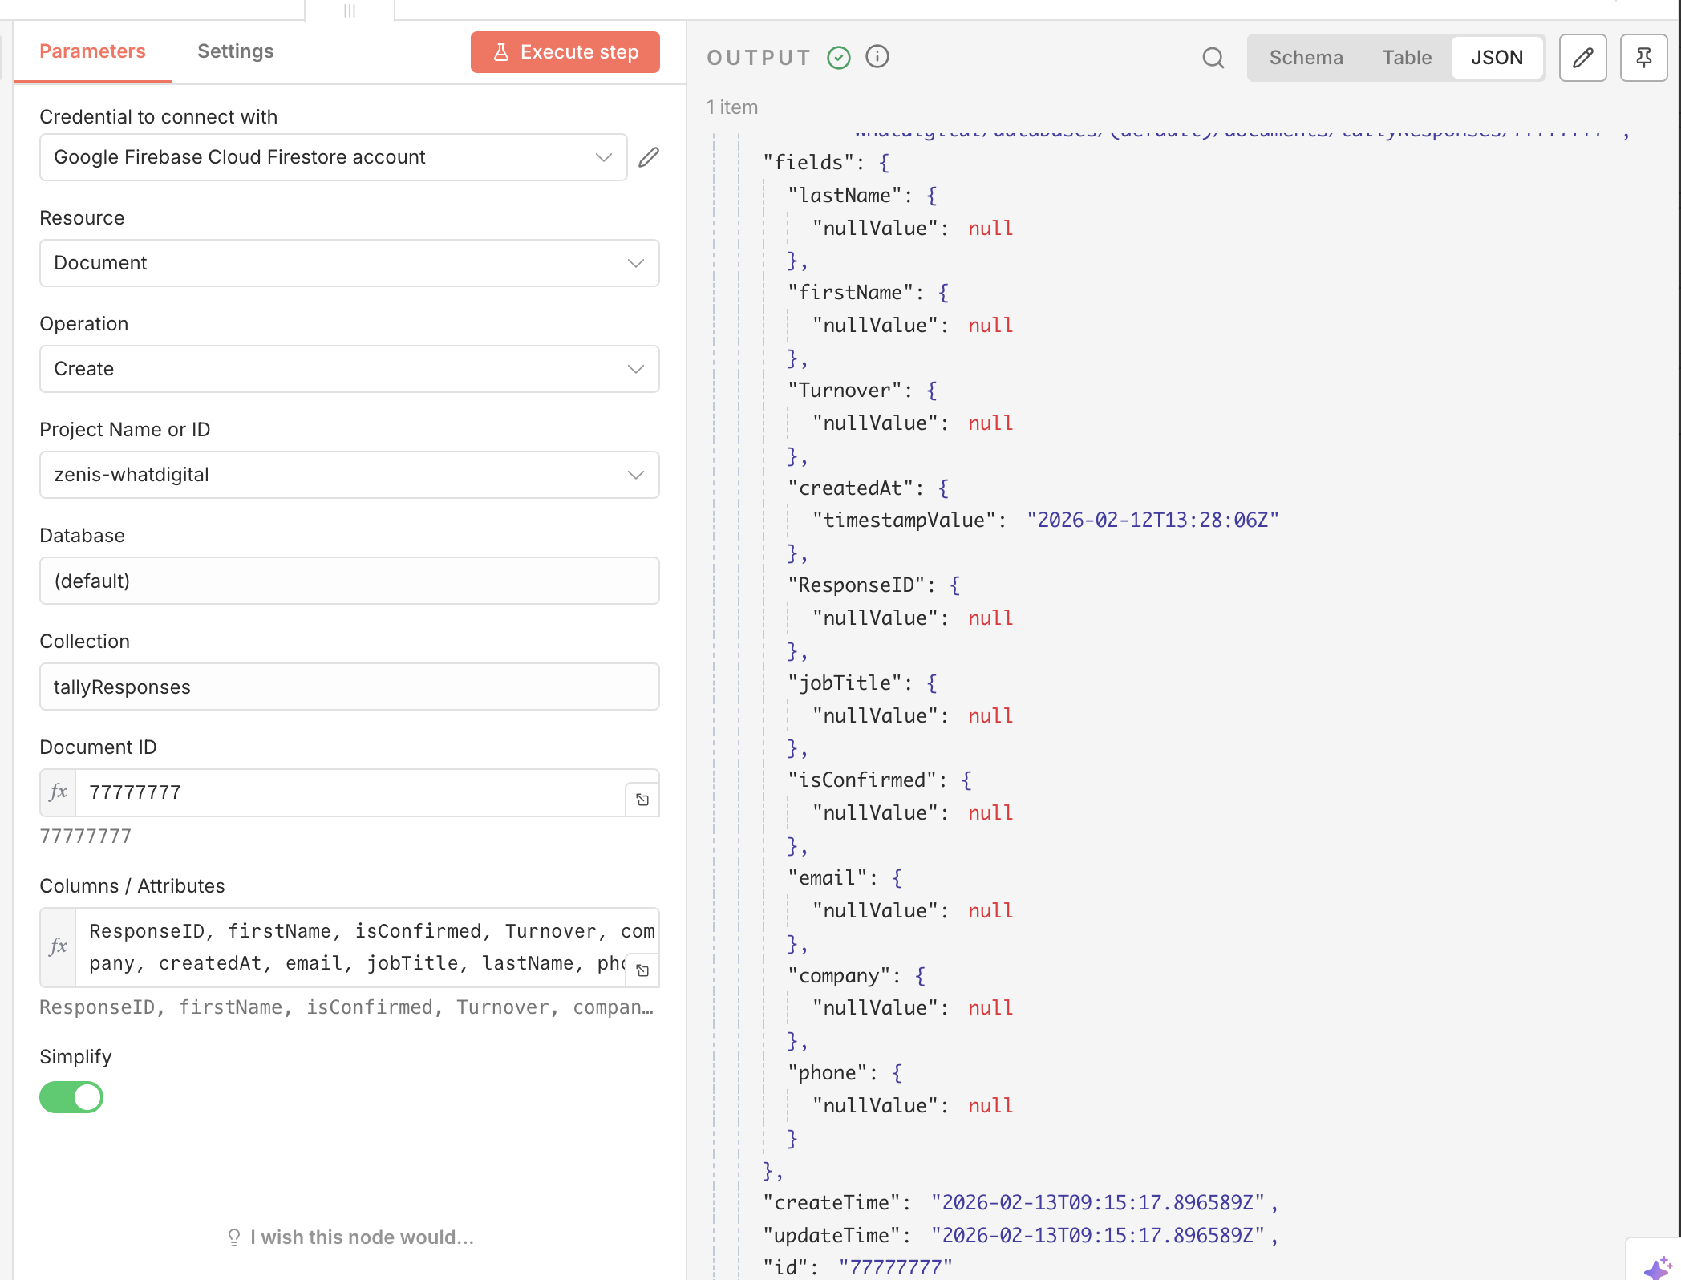Open the expression editor for Columns / Attributes
This screenshot has height=1280, width=1681.
click(642, 970)
